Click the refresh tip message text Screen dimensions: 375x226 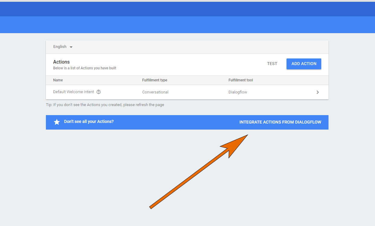pos(105,105)
